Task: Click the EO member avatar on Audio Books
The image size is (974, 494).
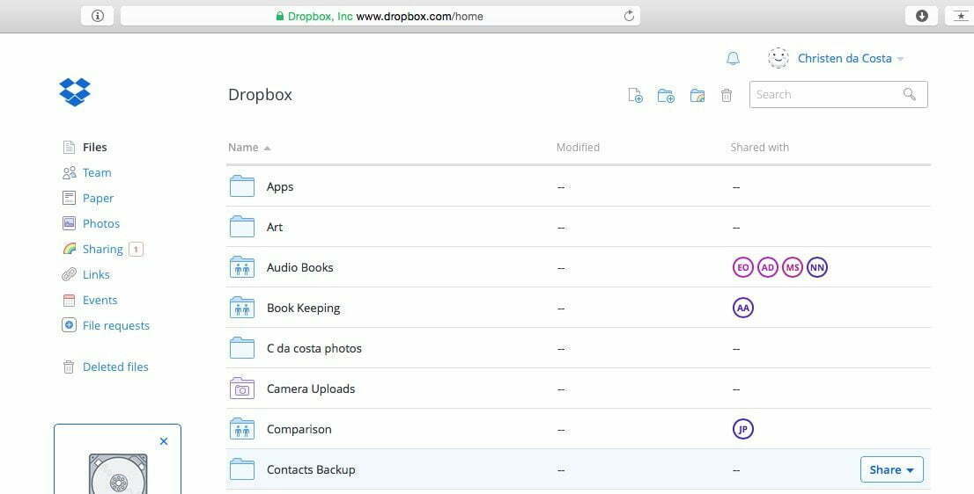Action: point(743,267)
